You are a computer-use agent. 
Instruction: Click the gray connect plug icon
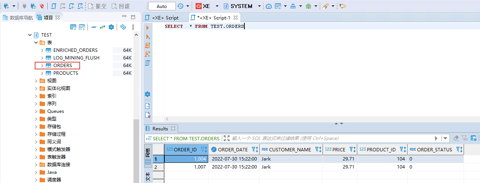tap(24, 6)
